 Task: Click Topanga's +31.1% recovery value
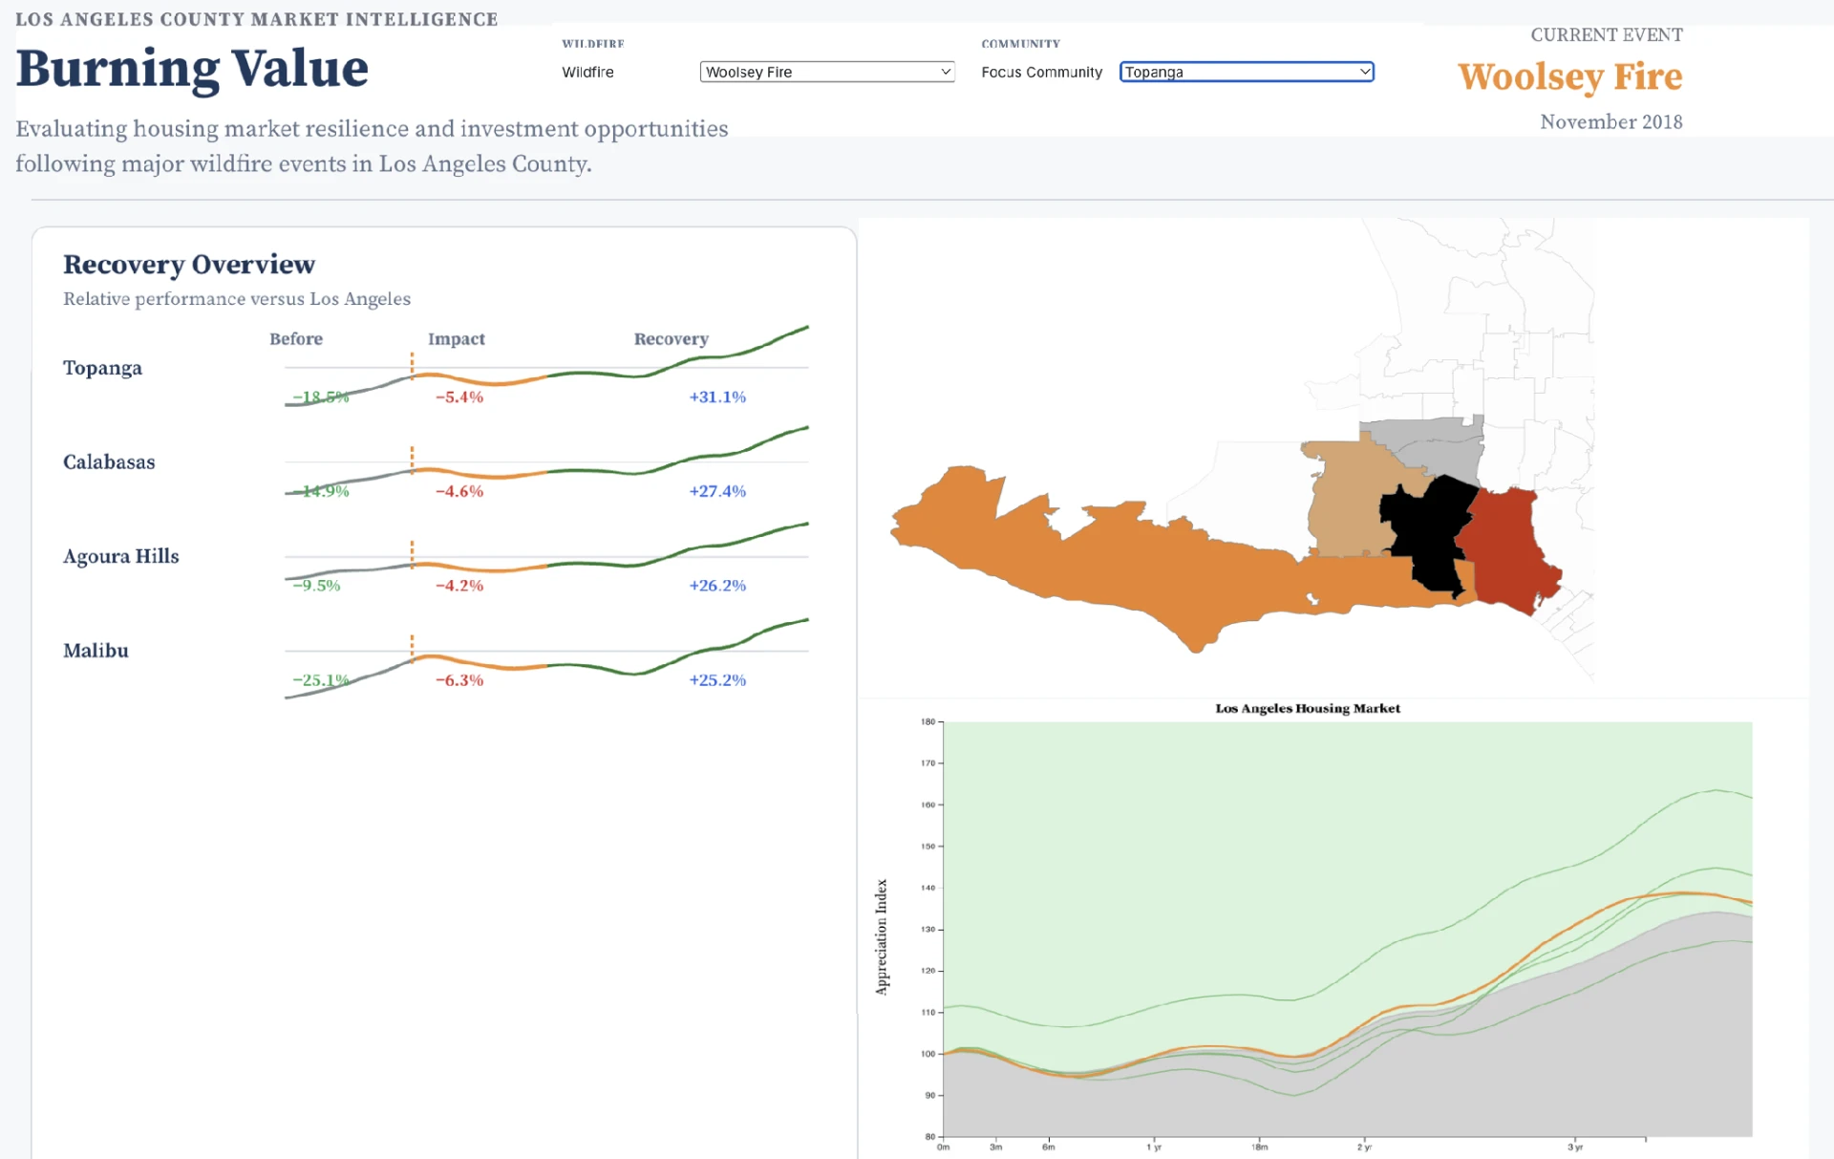(x=717, y=397)
